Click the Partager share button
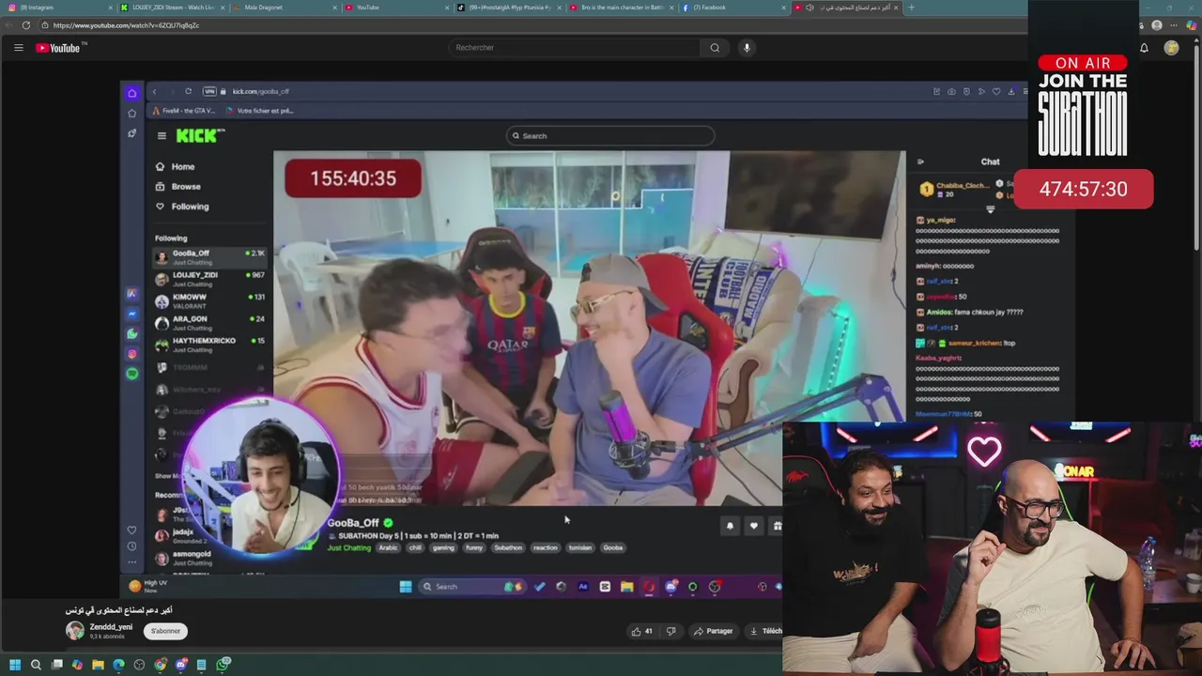Viewport: 1202px width, 676px height. [713, 631]
